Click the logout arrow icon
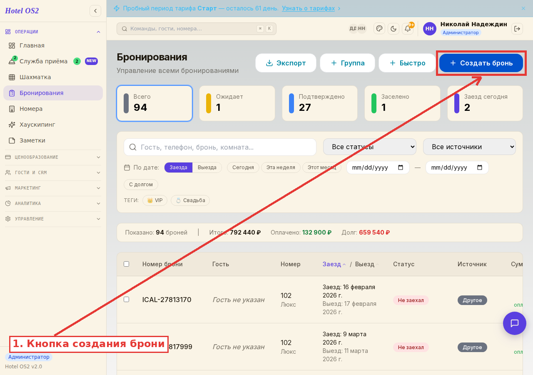Screen dimensions: 533x375 point(517,28)
